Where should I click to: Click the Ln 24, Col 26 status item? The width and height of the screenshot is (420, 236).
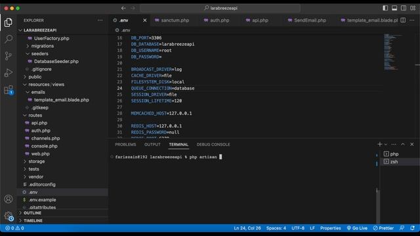(247, 228)
